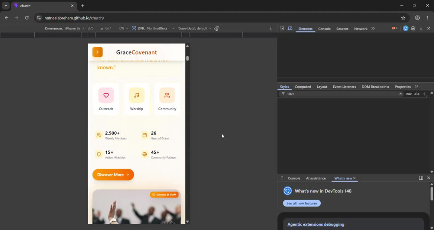Switch to the Elements panel tab
Image resolution: width=434 pixels, height=230 pixels.
tap(305, 29)
